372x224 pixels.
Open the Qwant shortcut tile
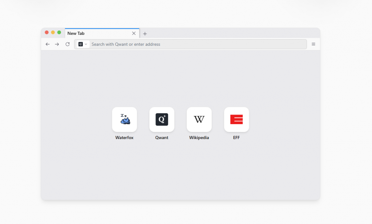162,119
